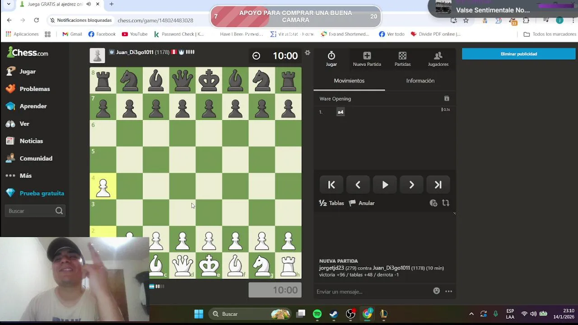
Task: Click the add time clock icon
Action: [x=433, y=203]
